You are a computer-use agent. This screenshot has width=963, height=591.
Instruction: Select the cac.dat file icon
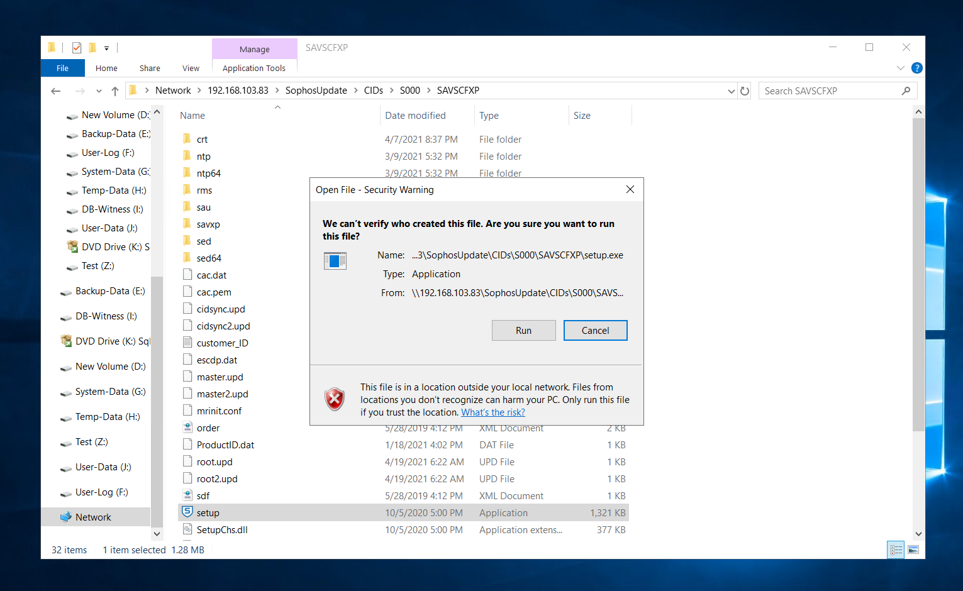point(187,275)
